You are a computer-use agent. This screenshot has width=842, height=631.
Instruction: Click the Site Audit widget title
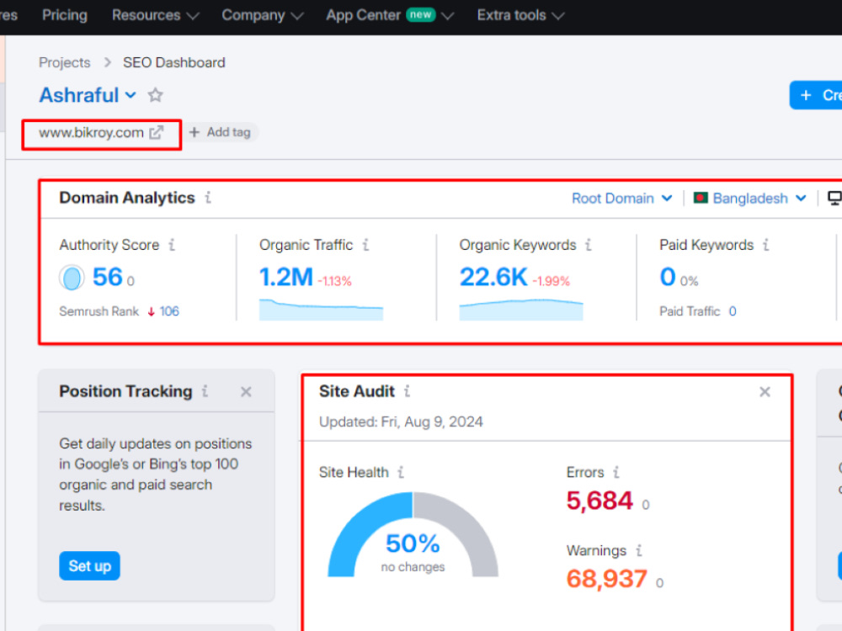[356, 391]
